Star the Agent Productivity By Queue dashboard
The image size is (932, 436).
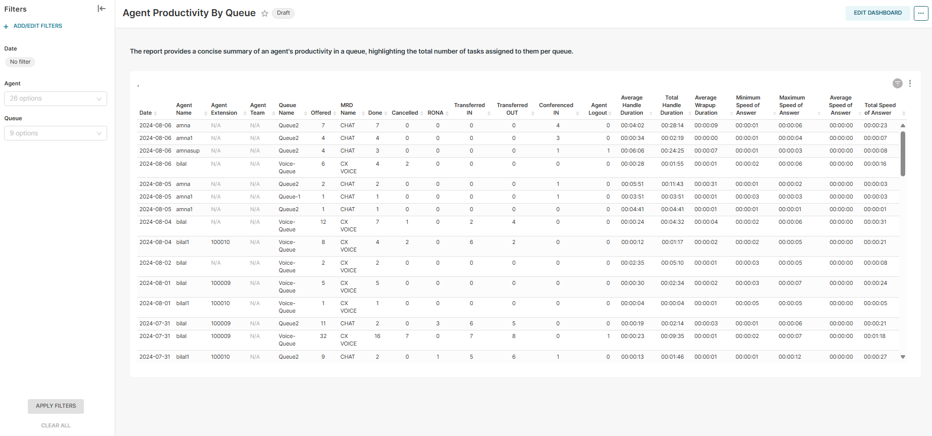coord(264,14)
